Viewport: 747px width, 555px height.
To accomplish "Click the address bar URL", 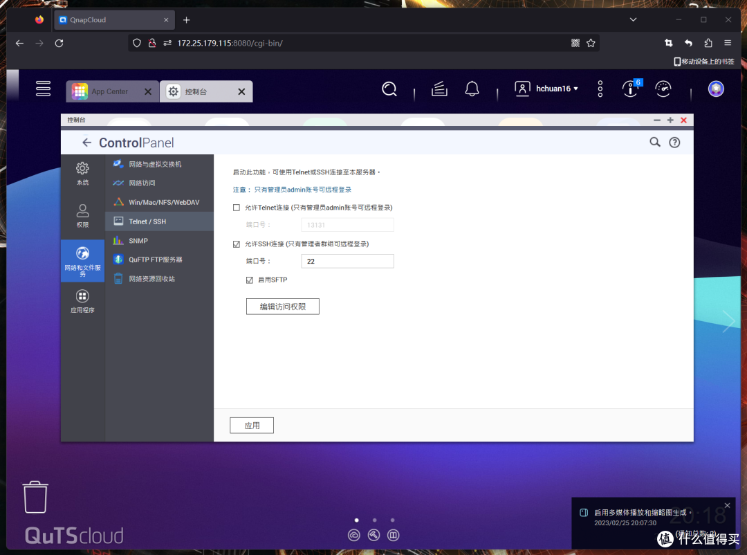I will tap(230, 43).
